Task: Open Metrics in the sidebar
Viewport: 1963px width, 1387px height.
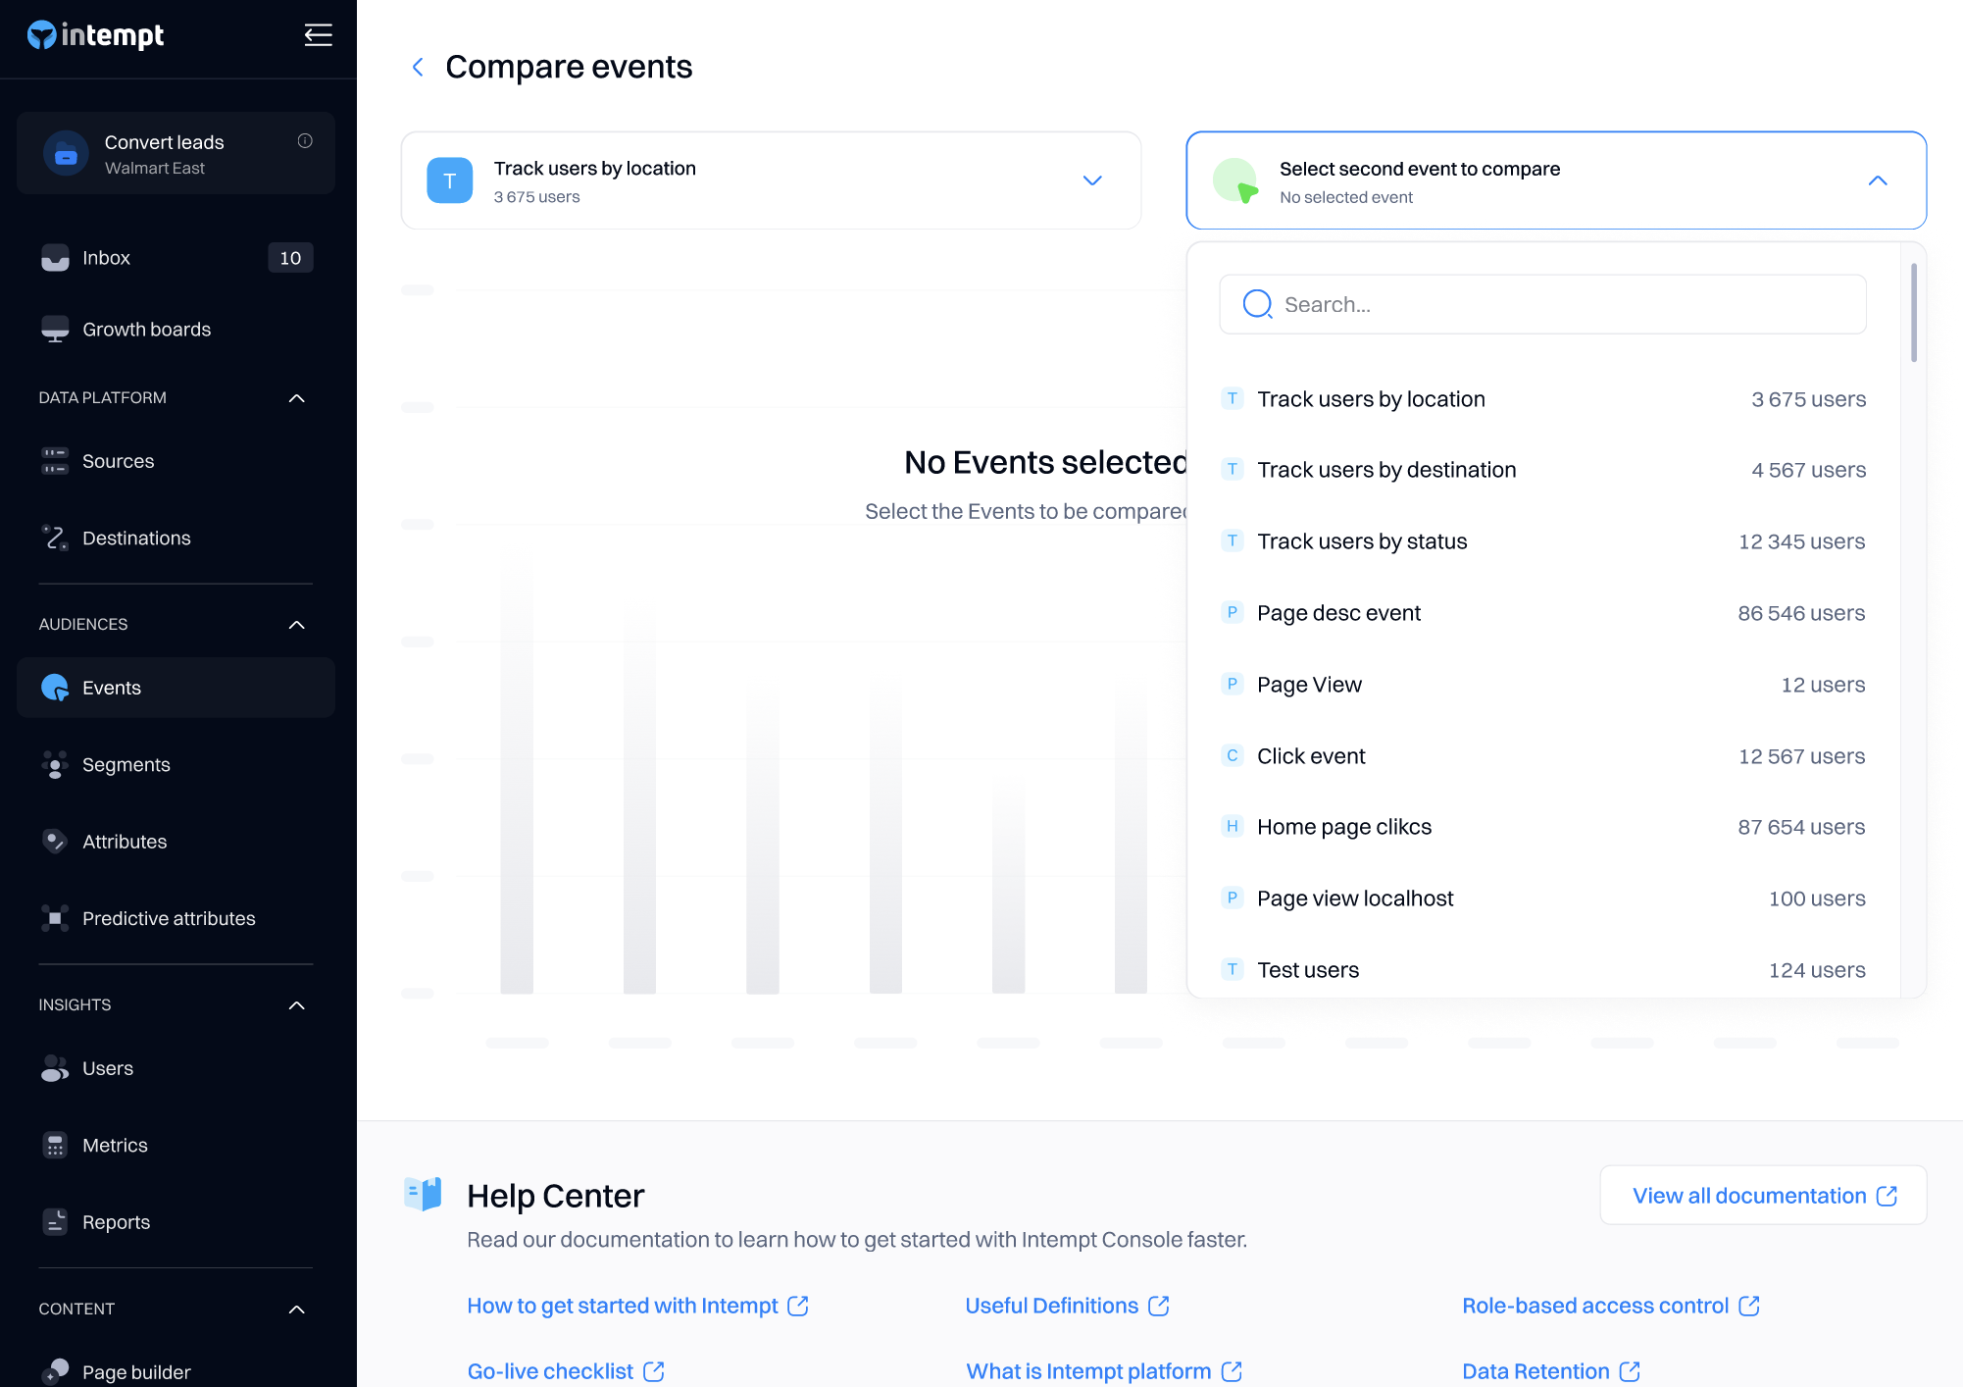Action: pos(115,1146)
